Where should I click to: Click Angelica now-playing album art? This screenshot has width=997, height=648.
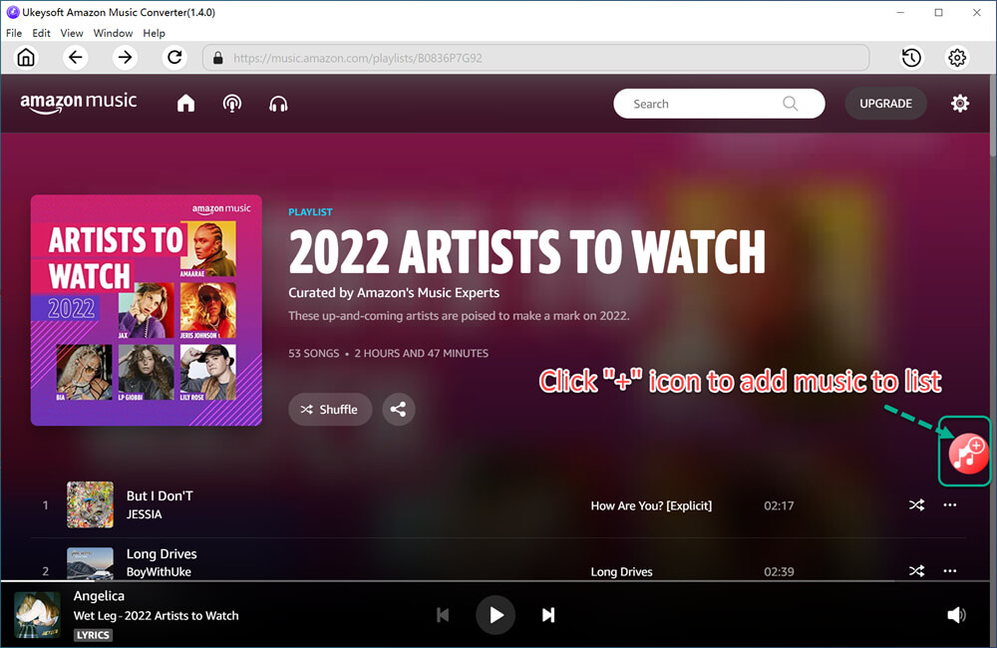(38, 615)
